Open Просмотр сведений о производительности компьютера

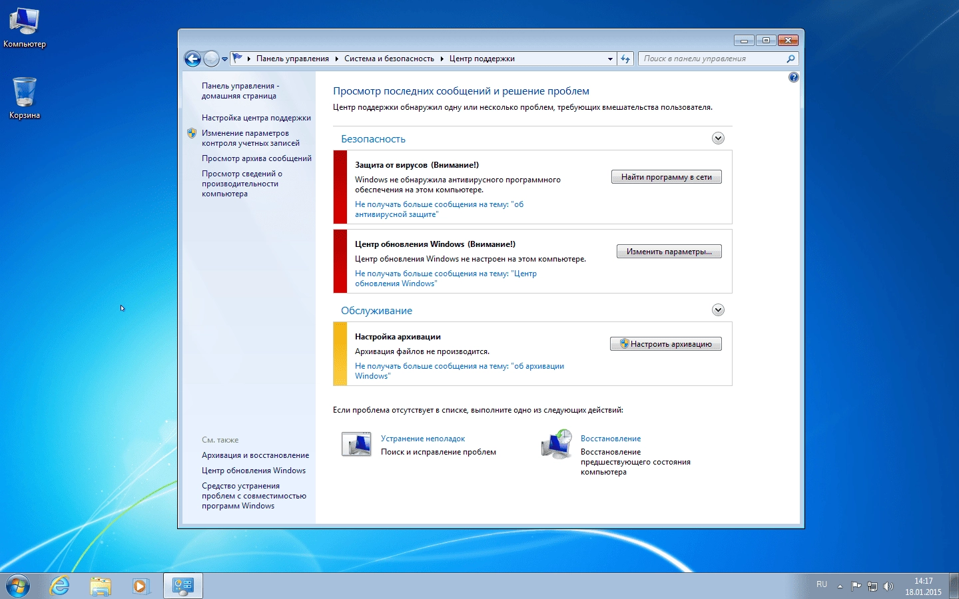click(x=242, y=184)
